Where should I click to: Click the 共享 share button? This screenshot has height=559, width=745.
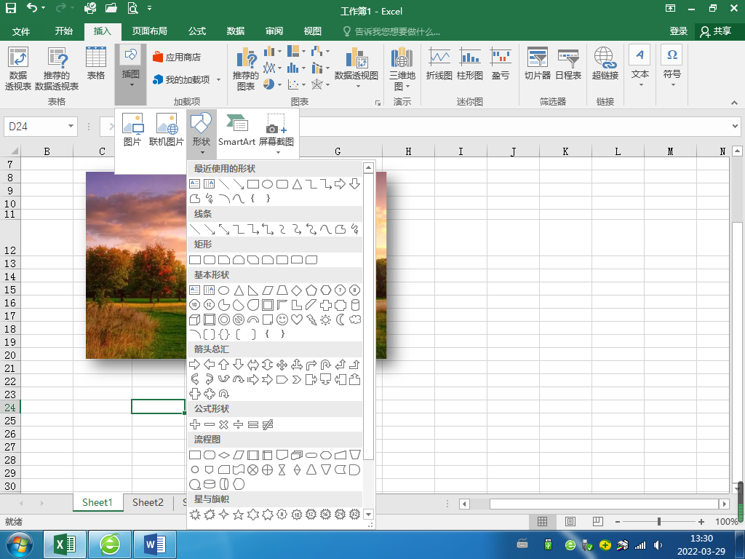click(x=716, y=31)
